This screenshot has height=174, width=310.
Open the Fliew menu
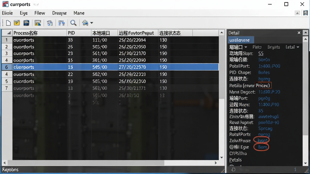point(40,13)
